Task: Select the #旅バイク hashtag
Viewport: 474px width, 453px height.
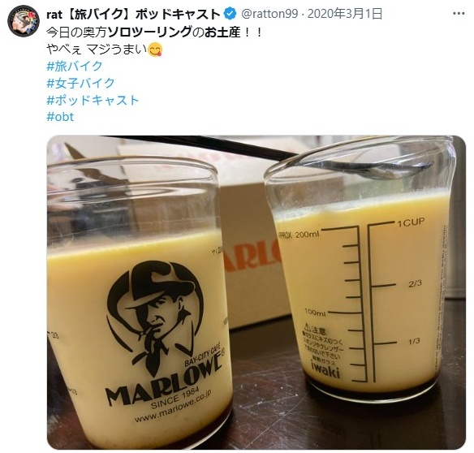Action: pyautogui.click(x=75, y=66)
